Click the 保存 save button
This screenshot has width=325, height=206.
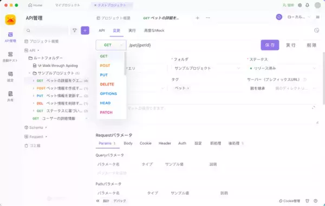(x=270, y=45)
